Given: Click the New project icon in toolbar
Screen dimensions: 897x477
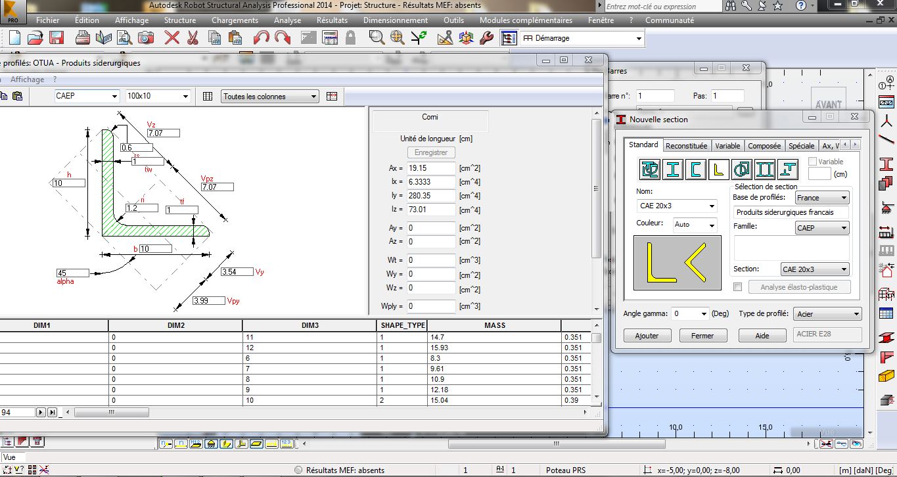Looking at the screenshot, I should [x=14, y=37].
